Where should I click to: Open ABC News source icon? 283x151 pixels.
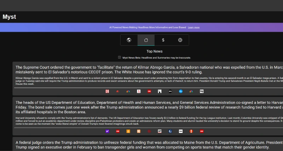pos(170,92)
